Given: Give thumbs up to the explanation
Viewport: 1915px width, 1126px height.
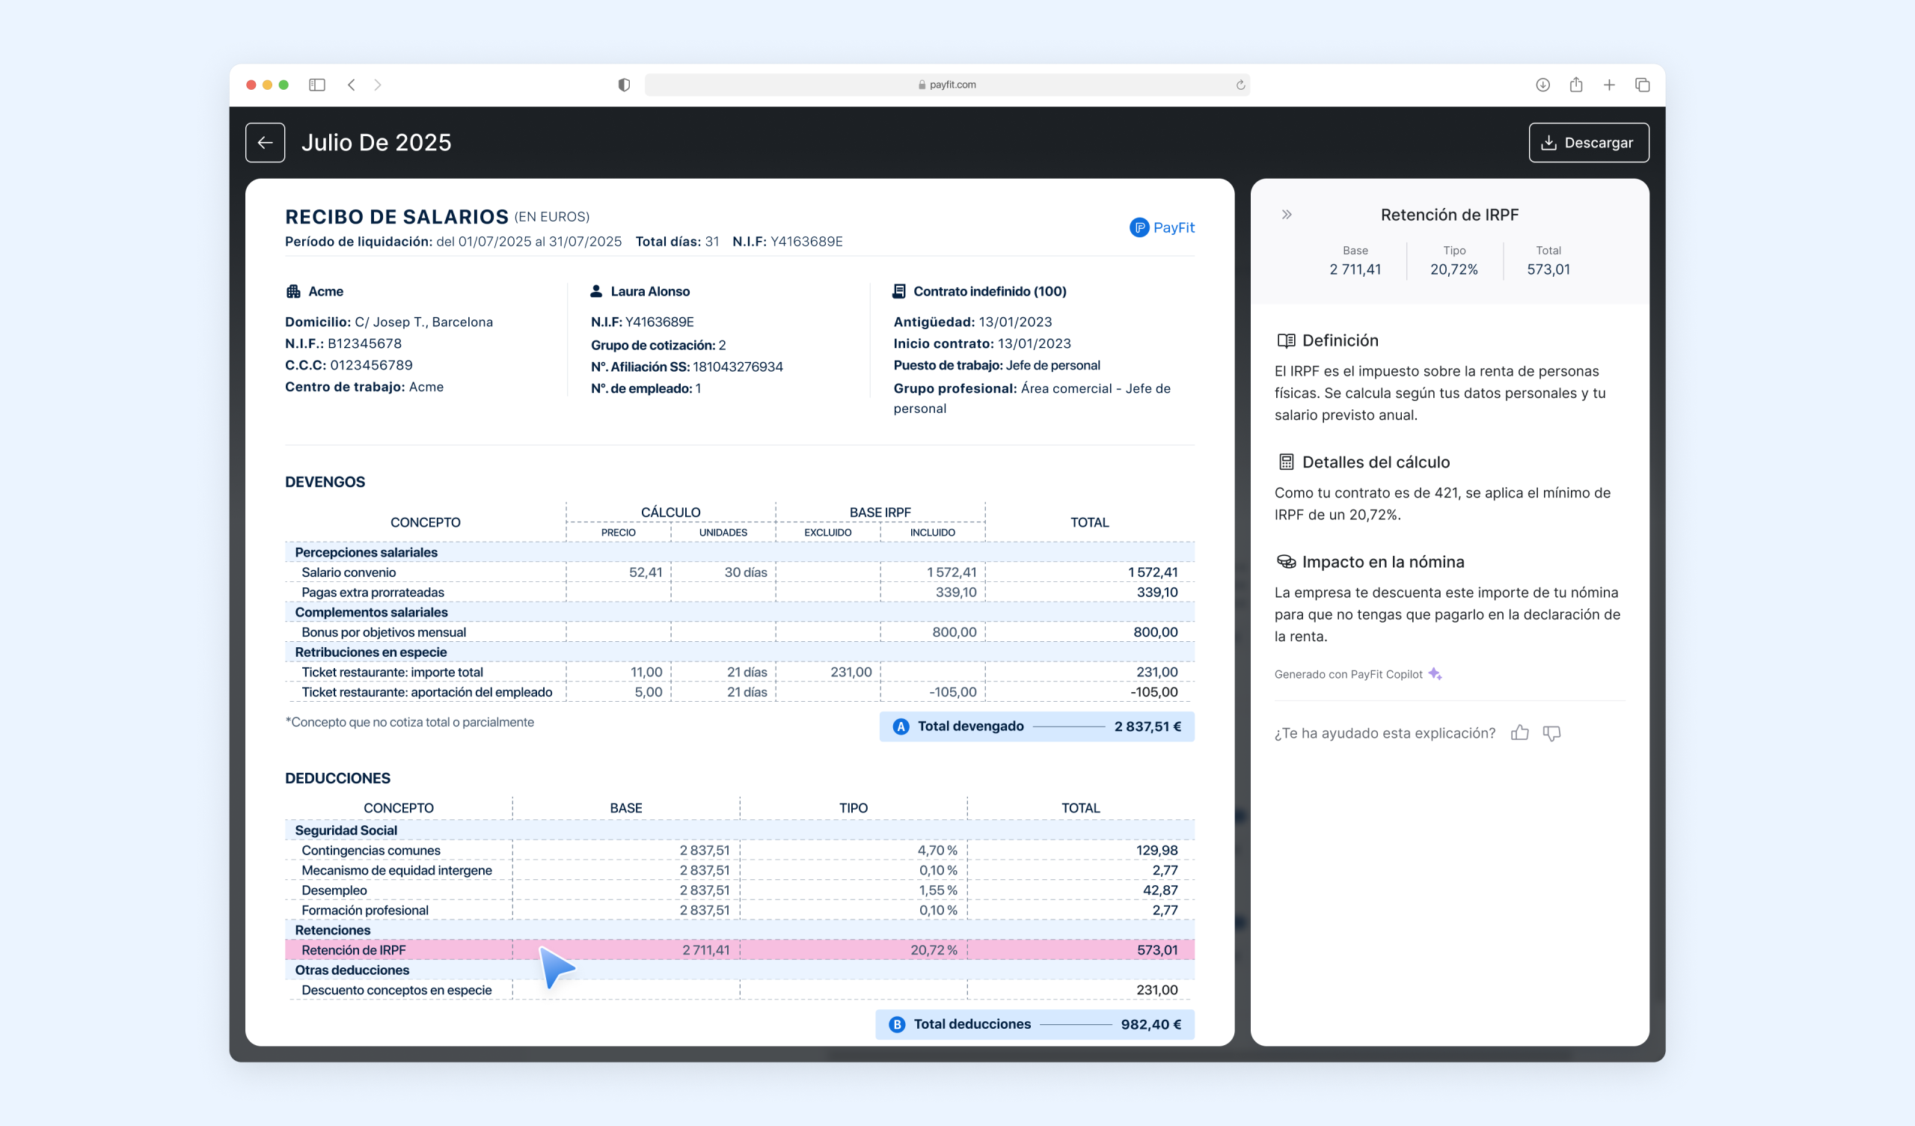Looking at the screenshot, I should tap(1520, 732).
